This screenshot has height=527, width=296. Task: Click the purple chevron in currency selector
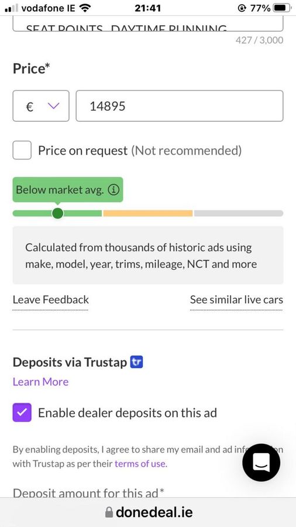(54, 106)
